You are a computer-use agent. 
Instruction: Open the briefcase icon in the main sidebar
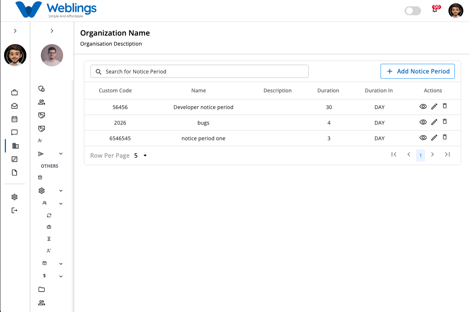coord(14,92)
